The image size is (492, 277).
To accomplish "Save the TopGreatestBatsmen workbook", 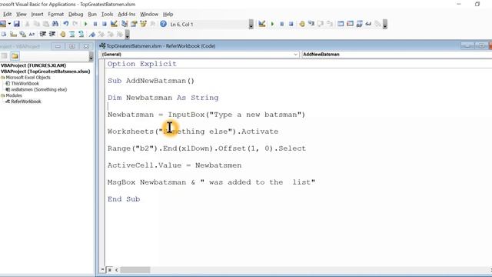I will [x=17, y=24].
